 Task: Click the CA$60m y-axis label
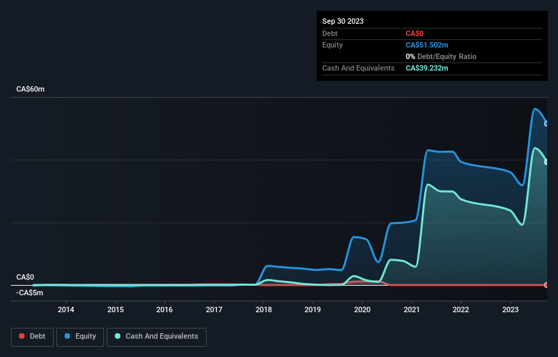click(x=31, y=89)
